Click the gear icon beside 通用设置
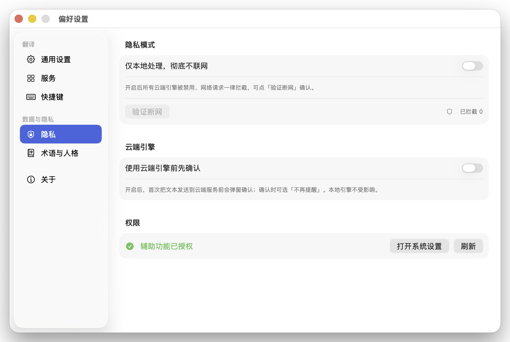Screen dimensions: 510x342 click(31, 59)
